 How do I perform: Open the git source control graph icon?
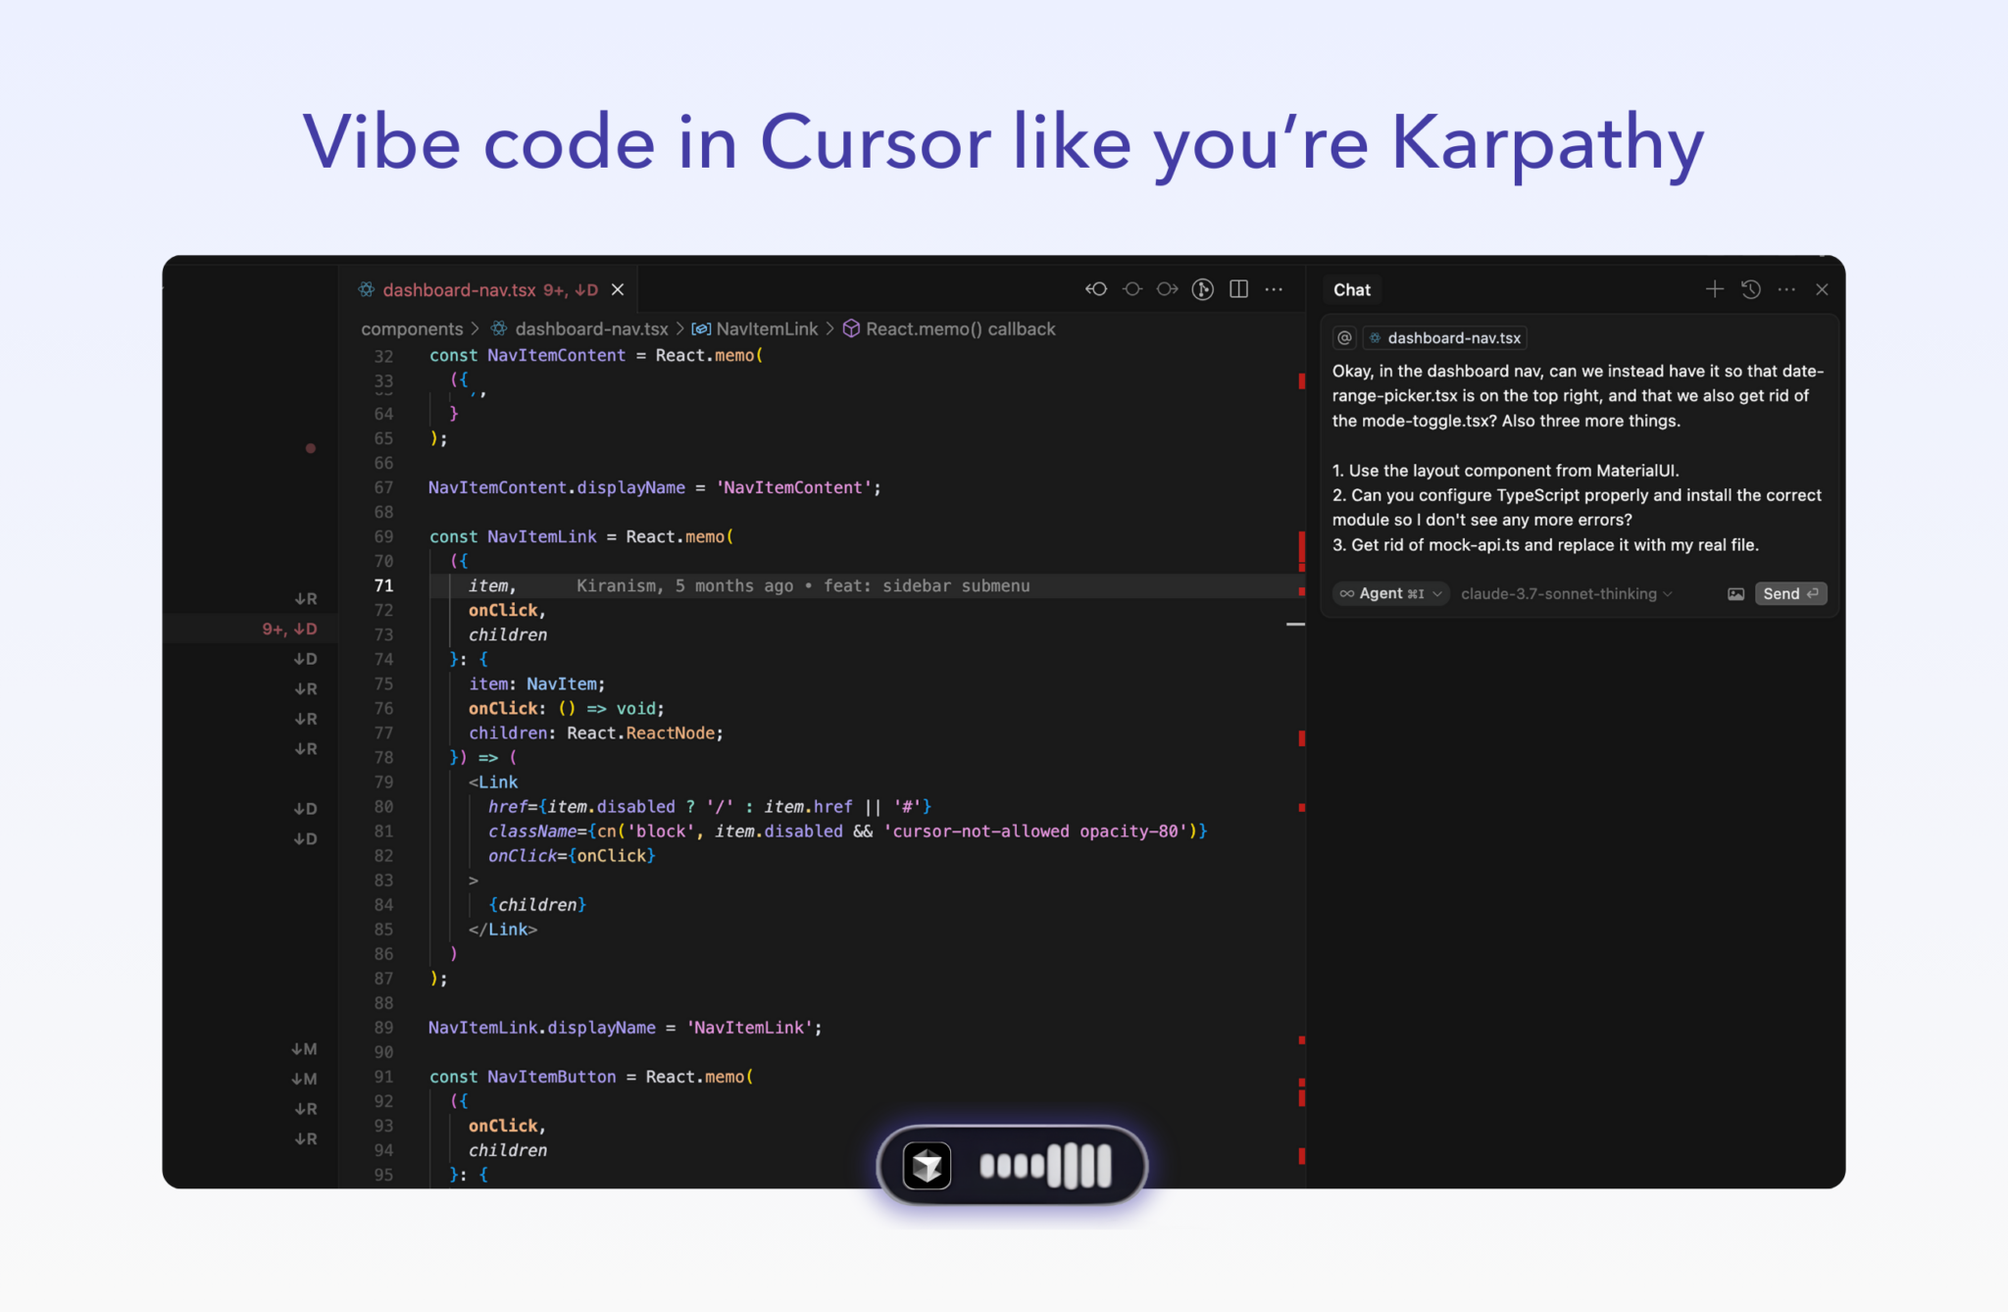click(x=1203, y=289)
